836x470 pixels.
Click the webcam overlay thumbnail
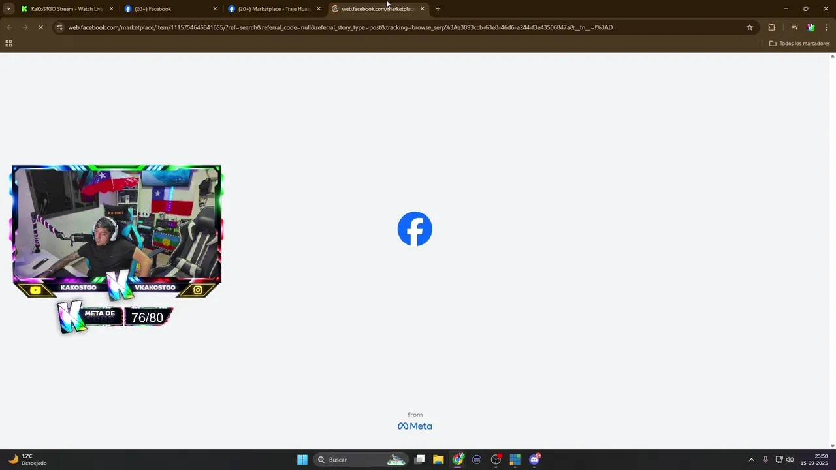pyautogui.click(x=117, y=232)
